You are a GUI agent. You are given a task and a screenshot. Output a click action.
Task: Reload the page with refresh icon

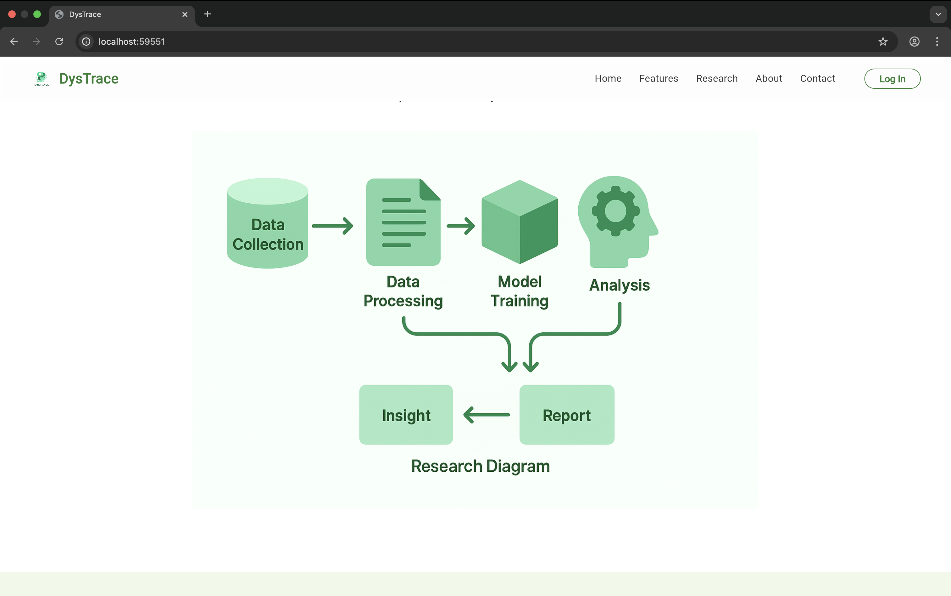click(59, 42)
